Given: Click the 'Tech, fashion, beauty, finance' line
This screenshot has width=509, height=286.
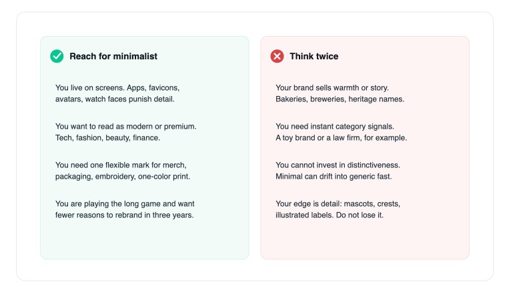Looking at the screenshot, I should 108,137.
